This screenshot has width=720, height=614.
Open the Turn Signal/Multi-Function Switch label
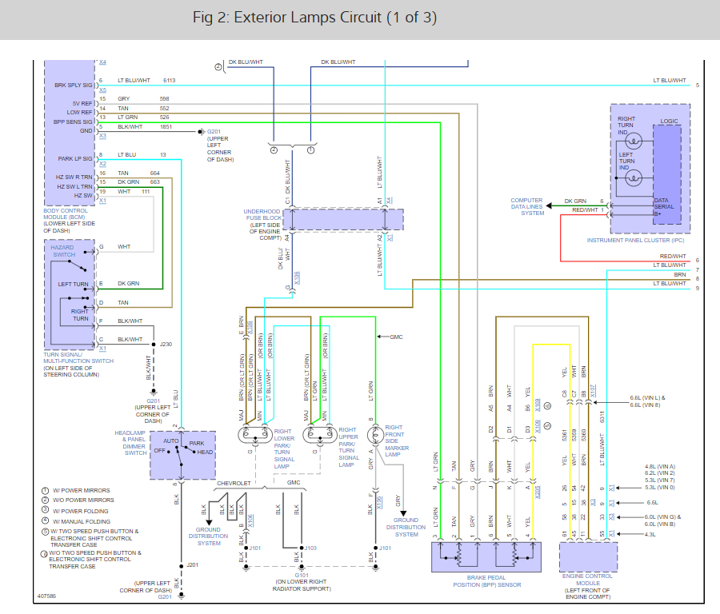click(78, 358)
